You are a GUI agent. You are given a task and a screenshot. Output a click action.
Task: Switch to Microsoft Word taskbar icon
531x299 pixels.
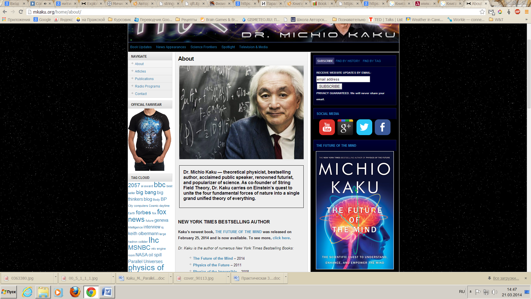(107, 292)
